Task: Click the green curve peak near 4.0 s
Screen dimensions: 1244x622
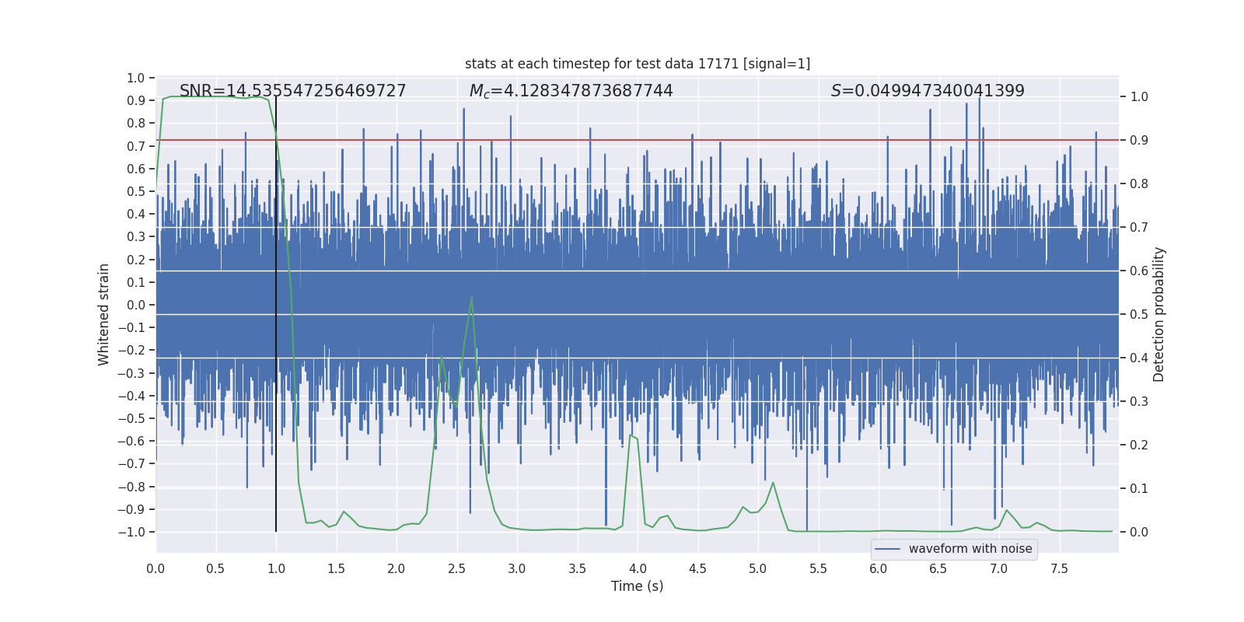Action: tap(632, 436)
